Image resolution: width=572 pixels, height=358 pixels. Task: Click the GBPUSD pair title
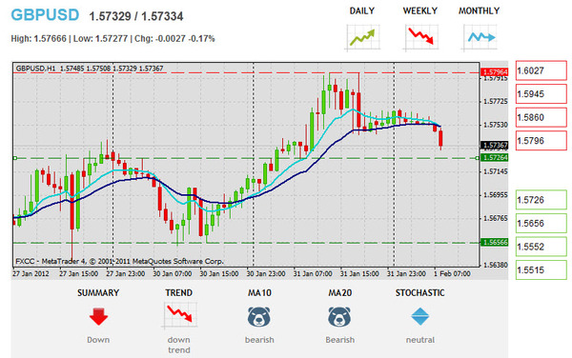point(45,15)
